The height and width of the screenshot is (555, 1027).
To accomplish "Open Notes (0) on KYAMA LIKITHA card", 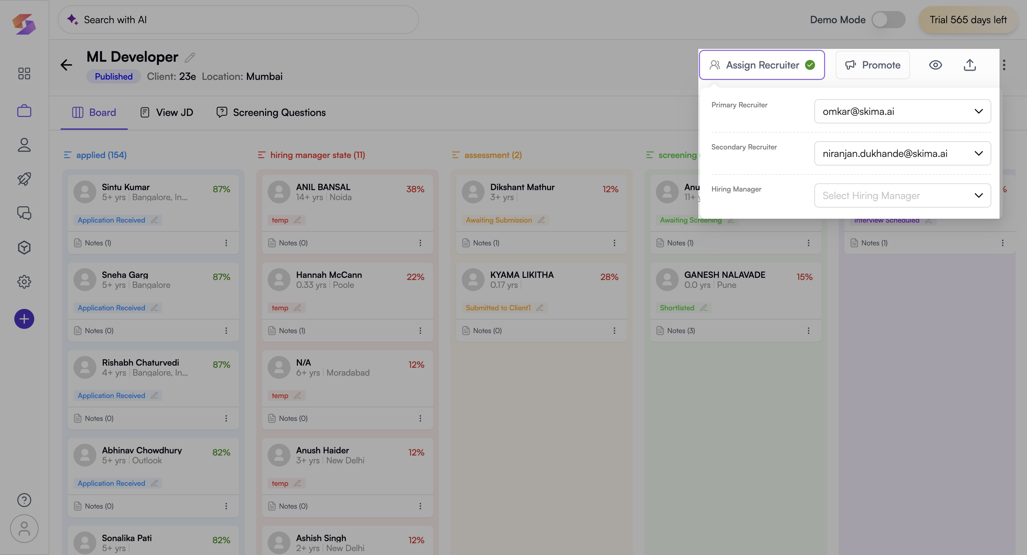I will (482, 330).
